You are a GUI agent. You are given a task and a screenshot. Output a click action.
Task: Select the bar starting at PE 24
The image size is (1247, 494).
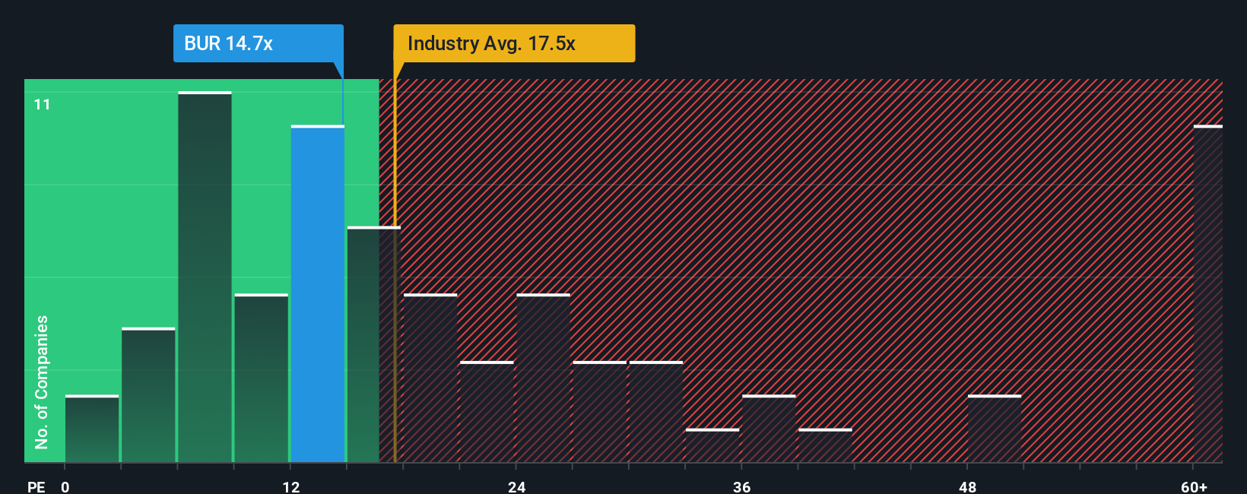click(543, 378)
